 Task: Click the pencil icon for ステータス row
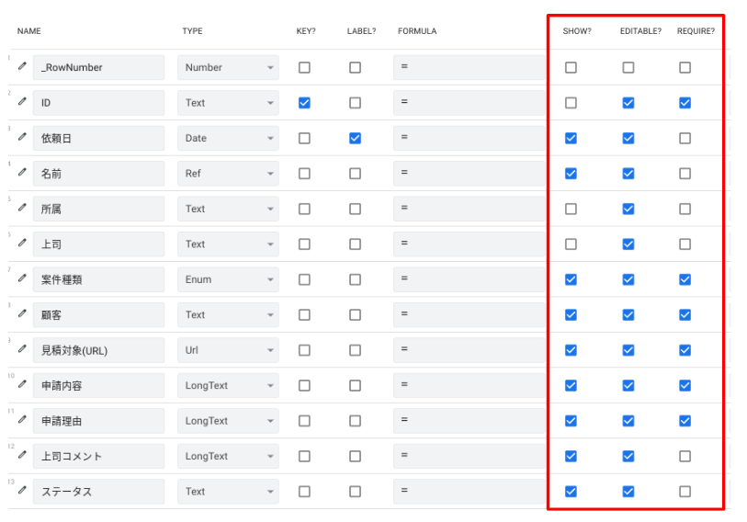pyautogui.click(x=23, y=490)
